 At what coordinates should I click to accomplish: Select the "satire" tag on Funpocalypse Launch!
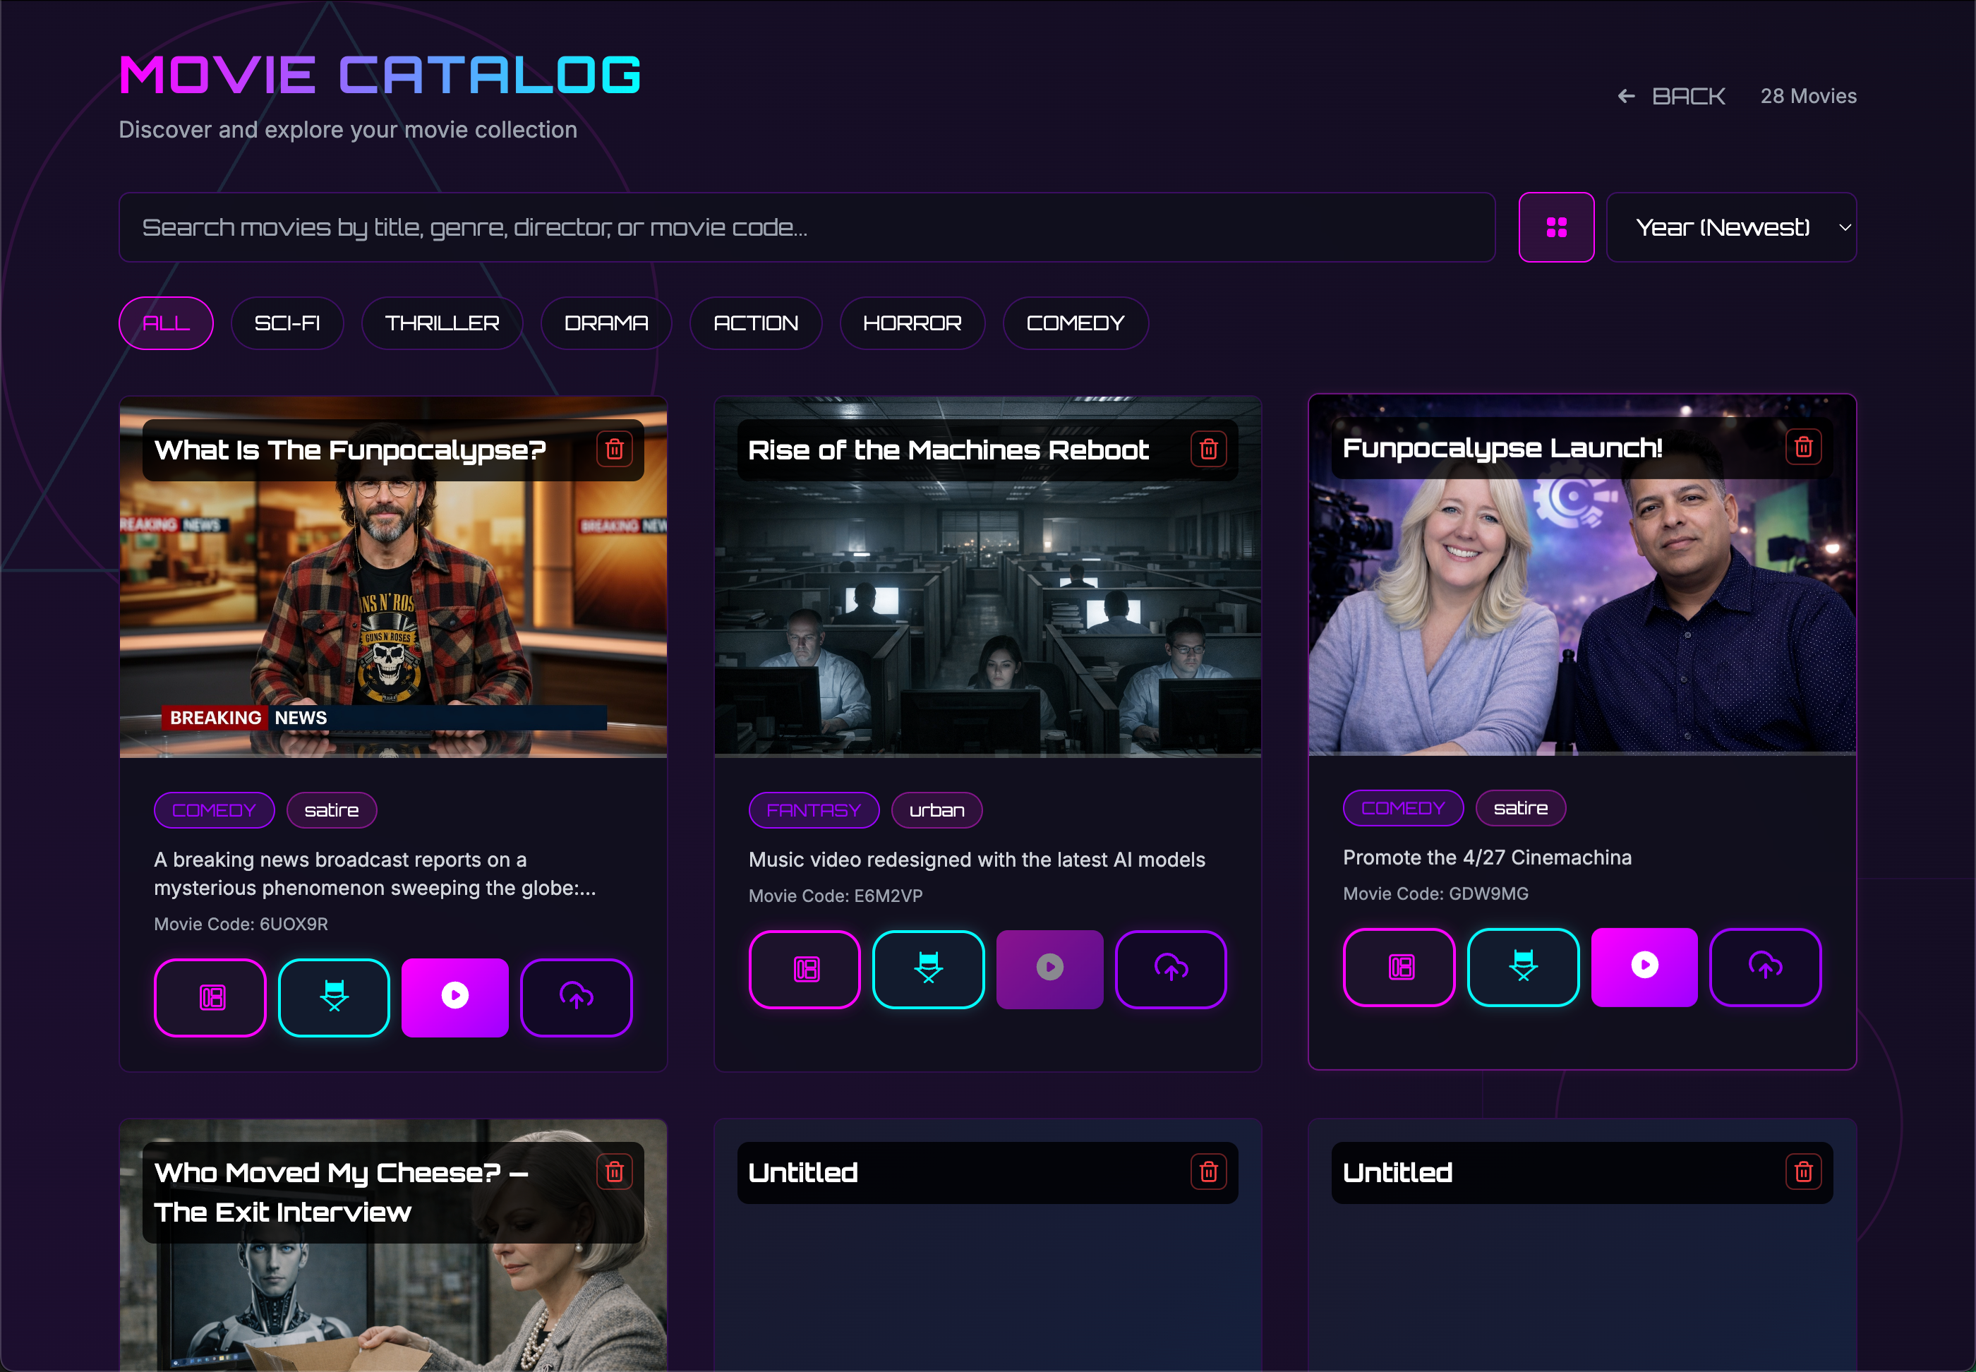(x=1519, y=808)
